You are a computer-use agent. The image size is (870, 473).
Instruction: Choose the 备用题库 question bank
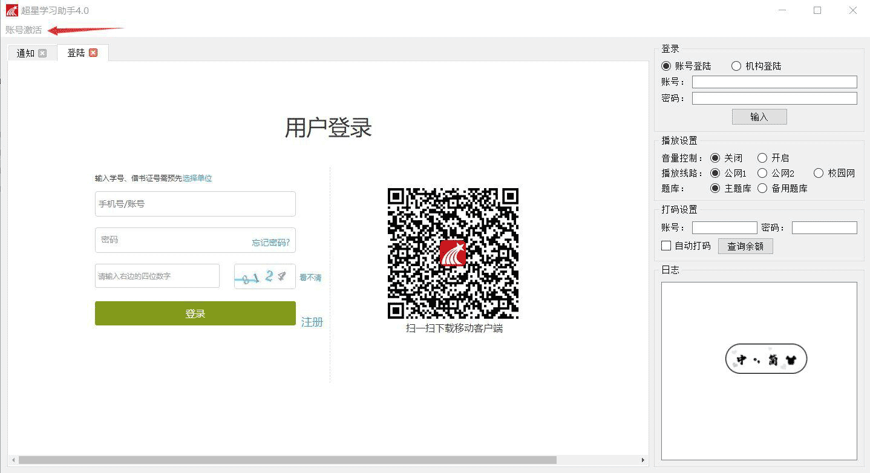click(762, 188)
